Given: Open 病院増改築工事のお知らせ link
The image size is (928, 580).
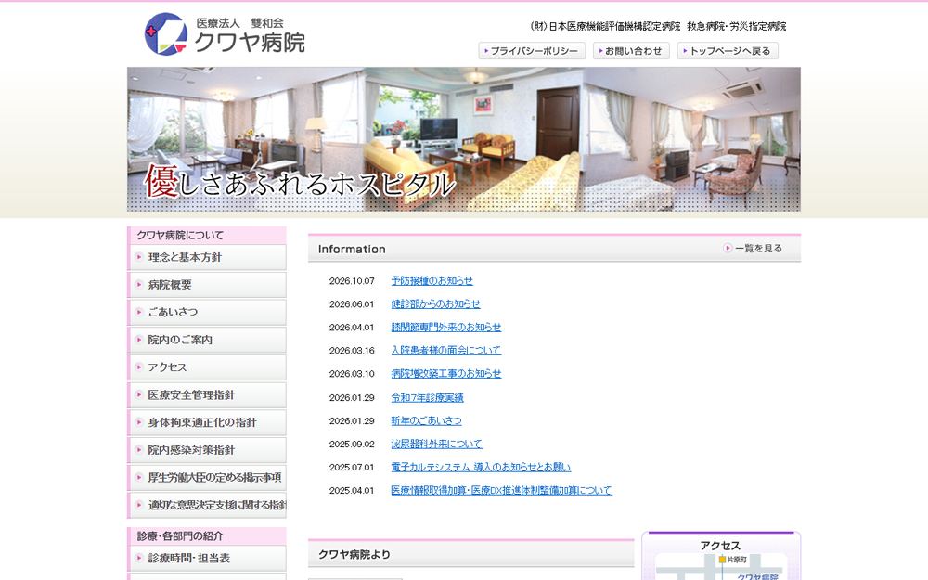Looking at the screenshot, I should click(445, 373).
